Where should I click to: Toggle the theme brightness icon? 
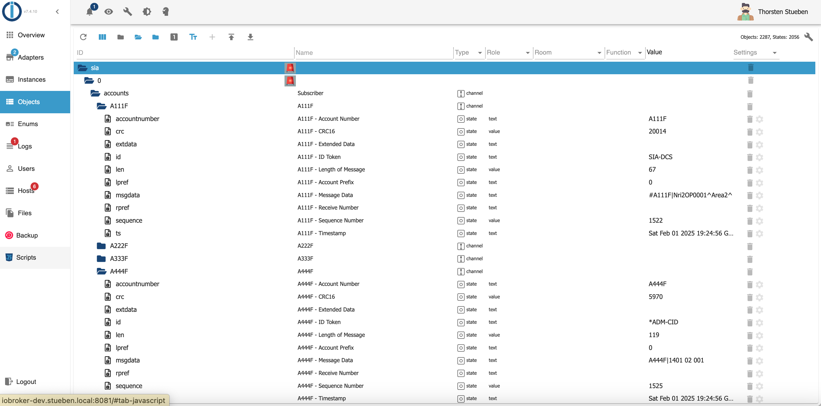point(147,12)
